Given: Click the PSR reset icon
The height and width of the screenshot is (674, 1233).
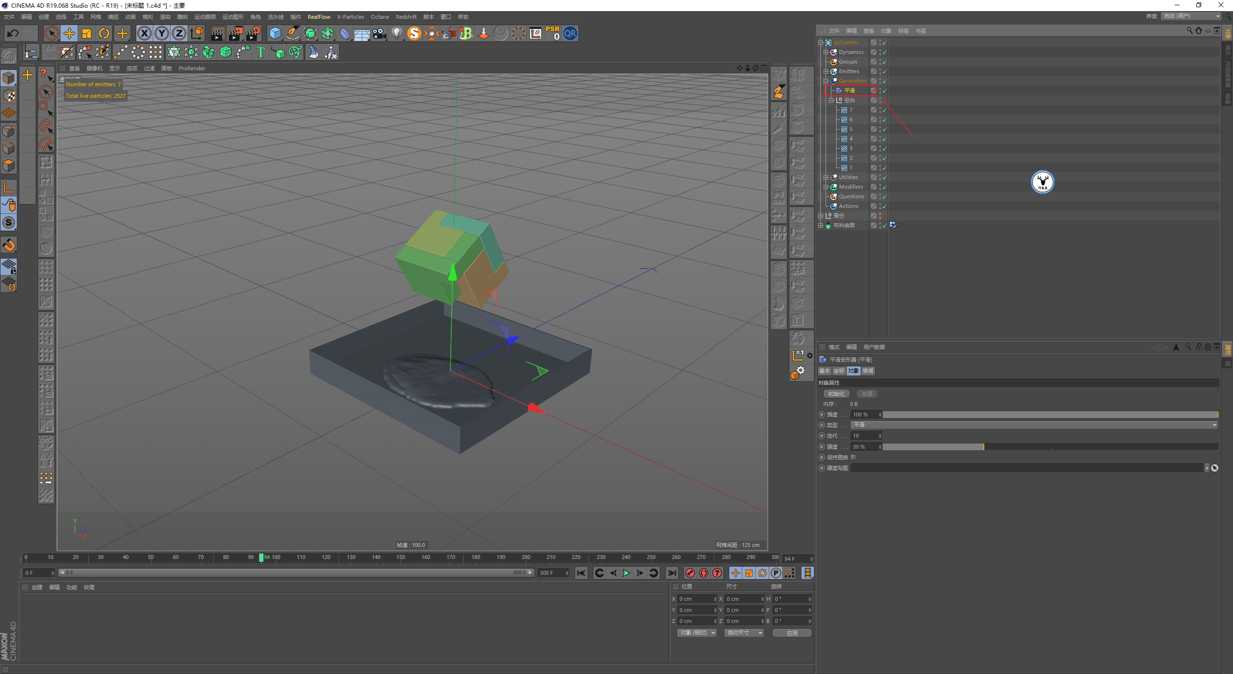Looking at the screenshot, I should point(552,33).
